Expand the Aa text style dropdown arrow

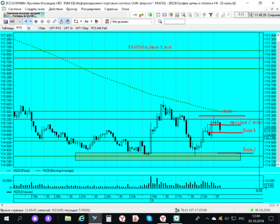[92, 22]
